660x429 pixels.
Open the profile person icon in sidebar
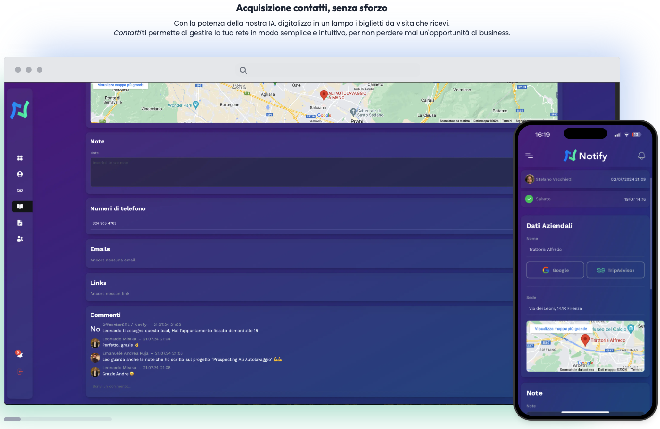pyautogui.click(x=20, y=174)
